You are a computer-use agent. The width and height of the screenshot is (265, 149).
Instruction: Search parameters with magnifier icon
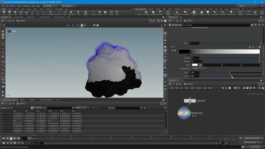click(256, 25)
